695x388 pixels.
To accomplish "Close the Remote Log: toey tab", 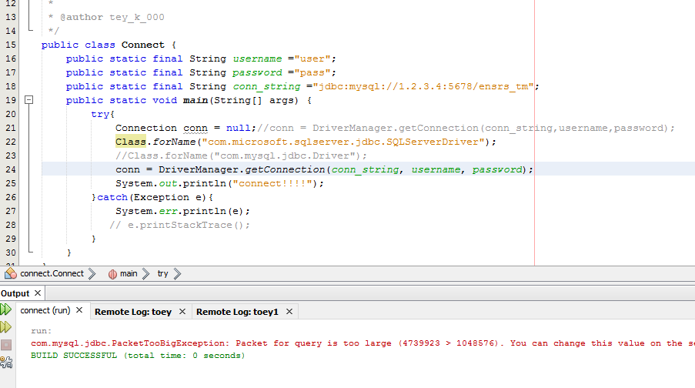I will point(182,312).
